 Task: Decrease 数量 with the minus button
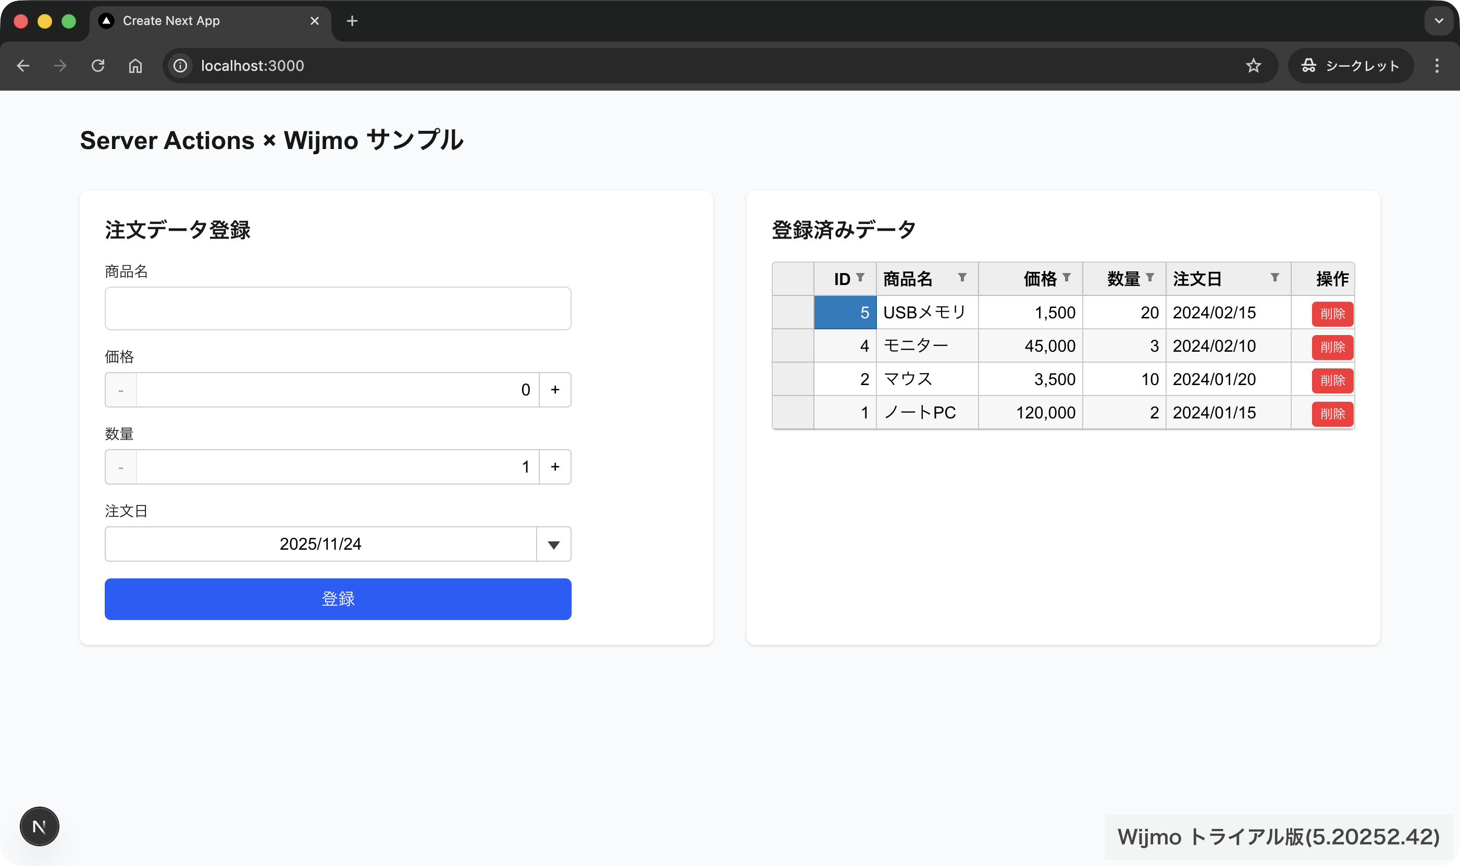tap(121, 467)
